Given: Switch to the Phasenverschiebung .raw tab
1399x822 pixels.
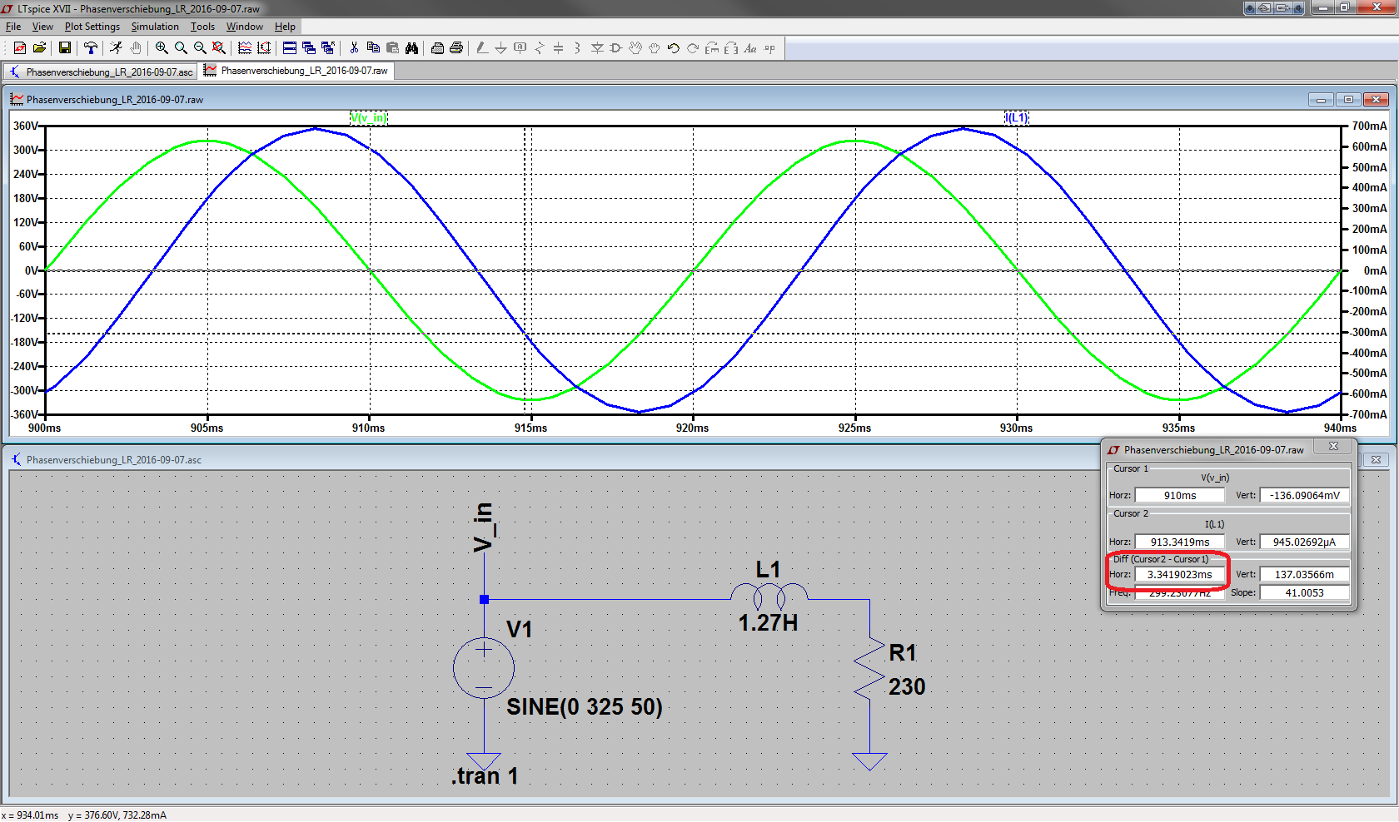Looking at the screenshot, I should point(296,71).
